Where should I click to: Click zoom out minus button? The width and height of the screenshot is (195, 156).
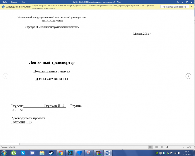pyautogui.click(x=166, y=147)
